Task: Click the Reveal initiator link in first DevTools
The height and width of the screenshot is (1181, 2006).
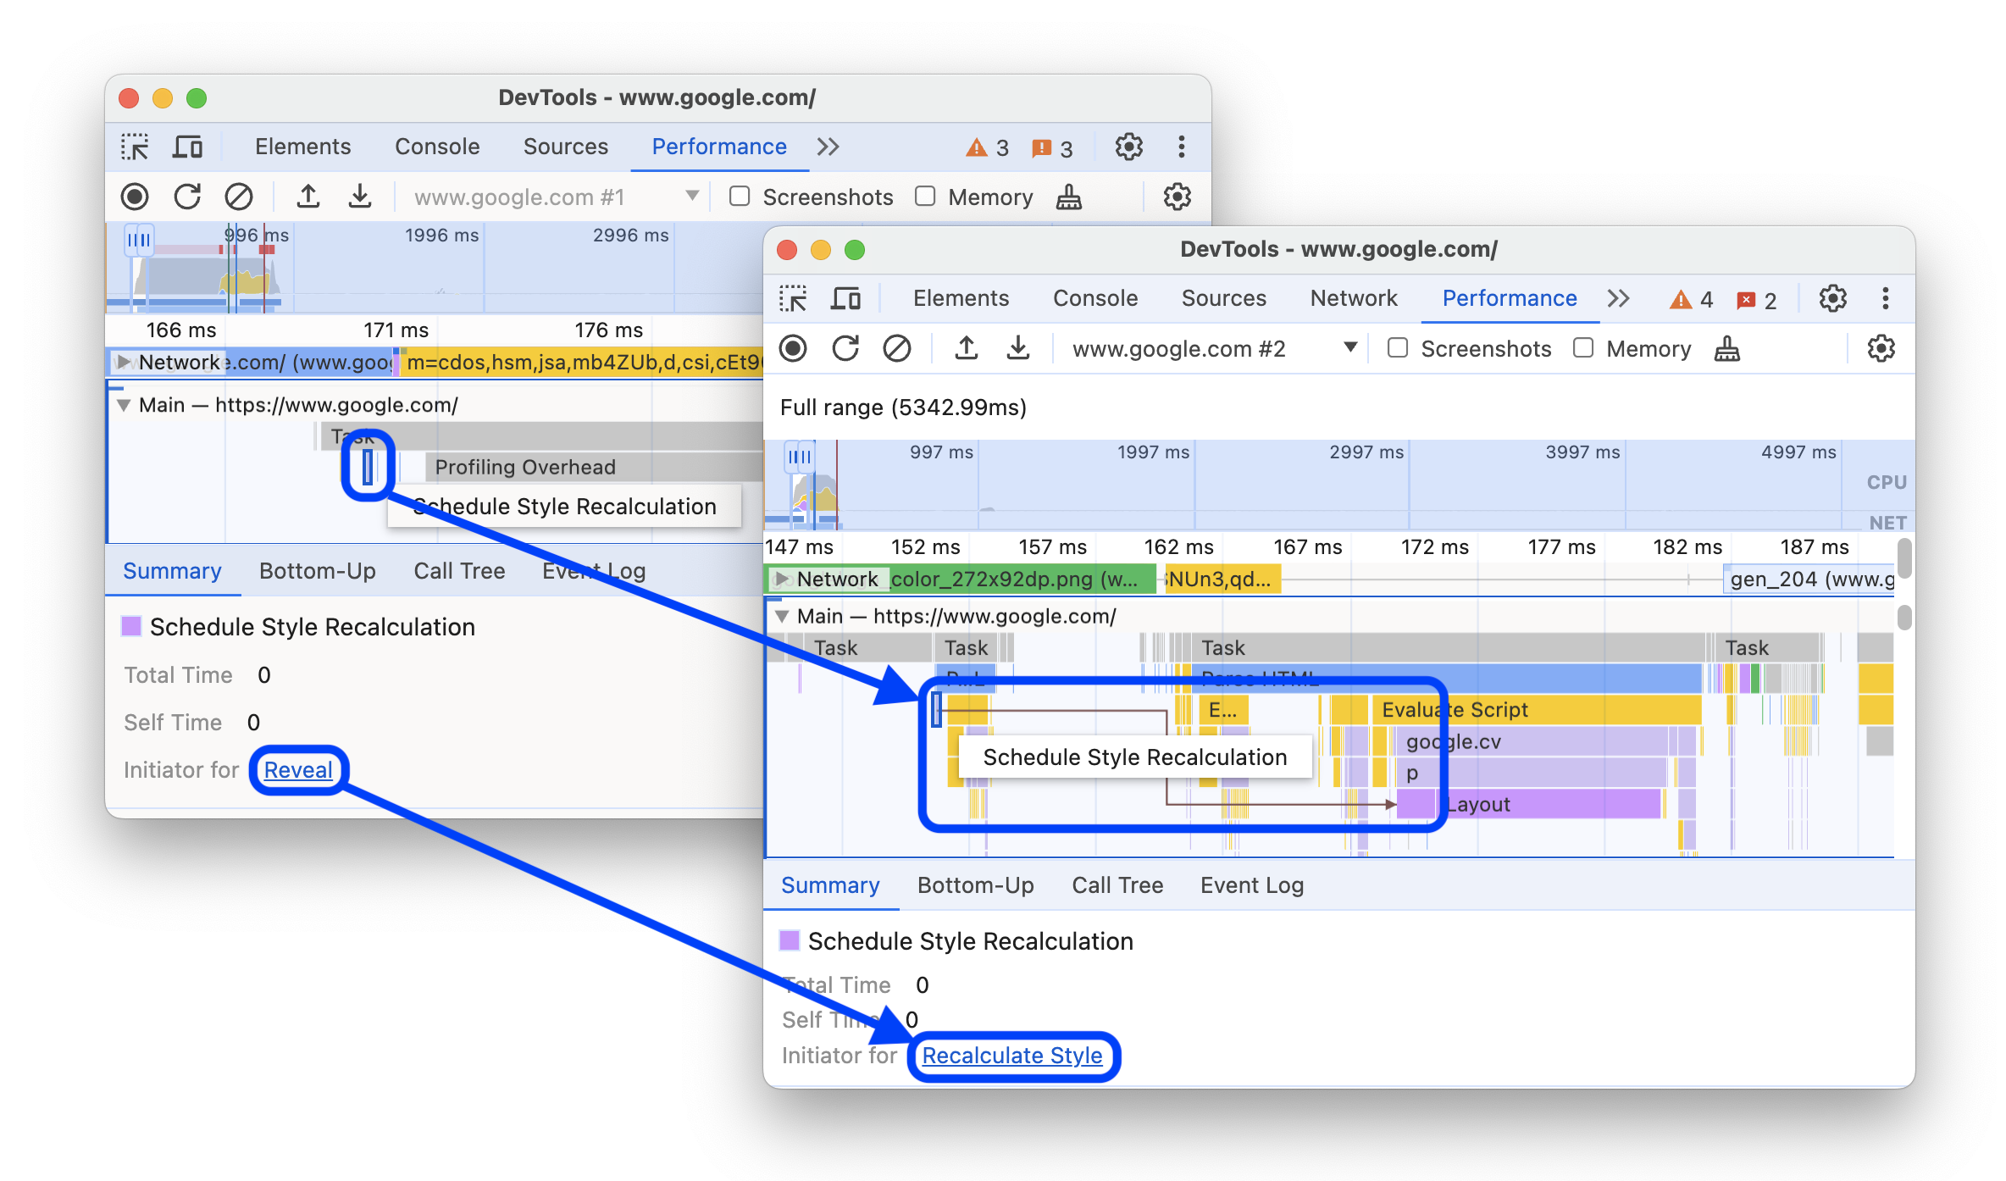Action: pos(299,770)
